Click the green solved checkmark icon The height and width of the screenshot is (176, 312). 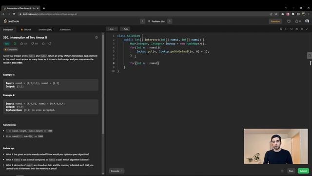point(15,44)
